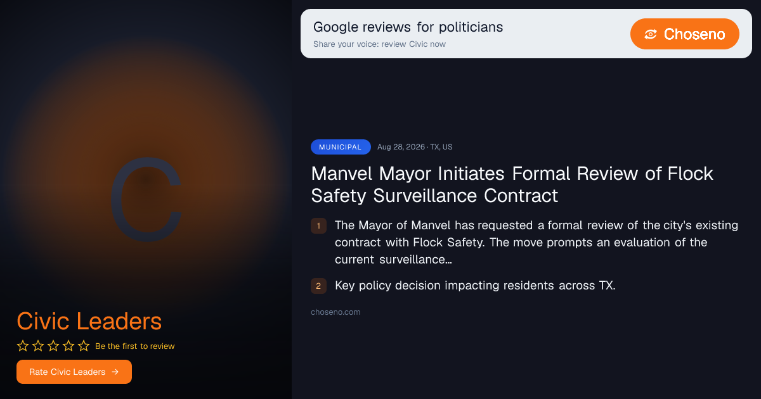Select the fifth rating star
This screenshot has width=761, height=399.
pyautogui.click(x=84, y=346)
